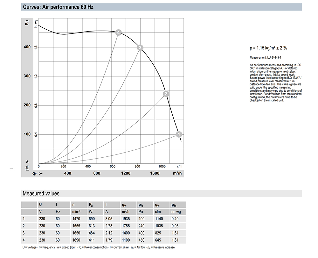This screenshot has width=318, height=258.
Task: Click cfm value 1035 in row 2
Action: pos(159,226)
